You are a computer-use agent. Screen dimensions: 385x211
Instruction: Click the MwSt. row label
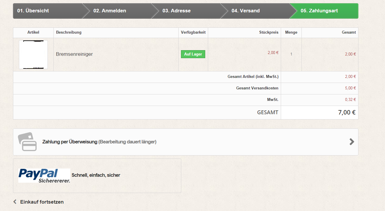point(273,100)
